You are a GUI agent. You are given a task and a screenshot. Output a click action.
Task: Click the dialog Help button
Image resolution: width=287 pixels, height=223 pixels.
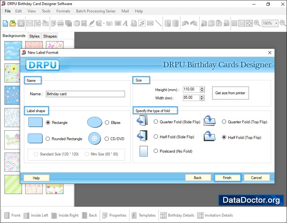(x=36, y=178)
